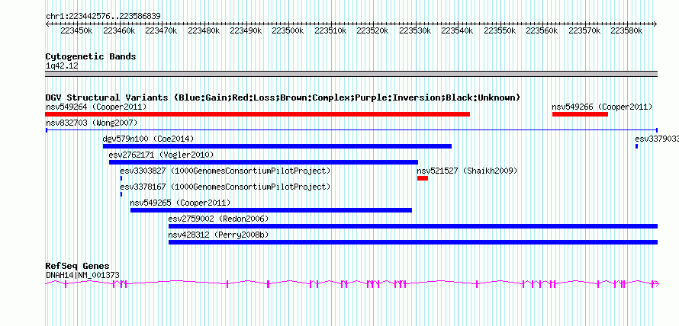Select the nsv521527 (Shaikh2009) label
This screenshot has height=326, width=679.
[467, 171]
